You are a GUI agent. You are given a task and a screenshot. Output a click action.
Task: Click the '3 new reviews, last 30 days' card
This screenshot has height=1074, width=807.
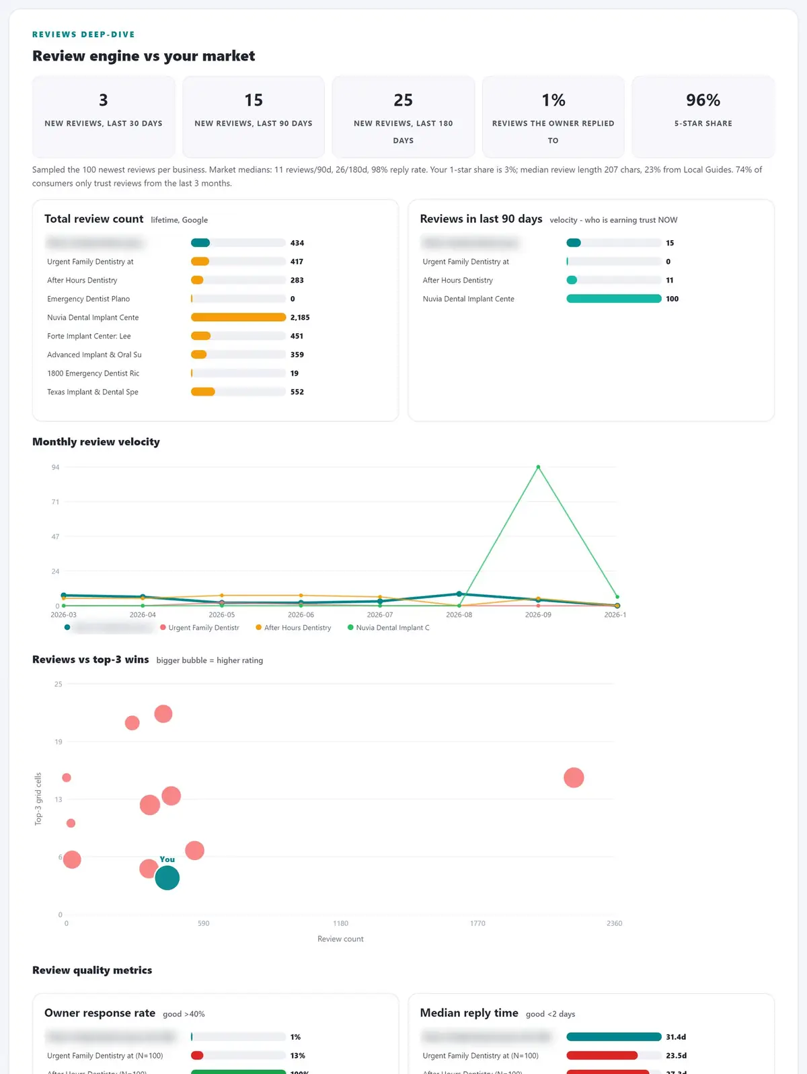pos(104,116)
